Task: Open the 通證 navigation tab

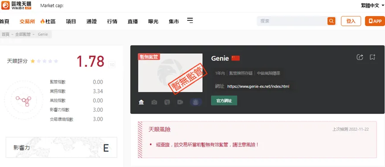Action: coord(92,21)
